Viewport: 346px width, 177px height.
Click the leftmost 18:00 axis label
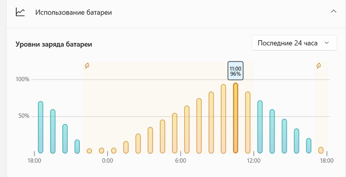[x=34, y=160]
